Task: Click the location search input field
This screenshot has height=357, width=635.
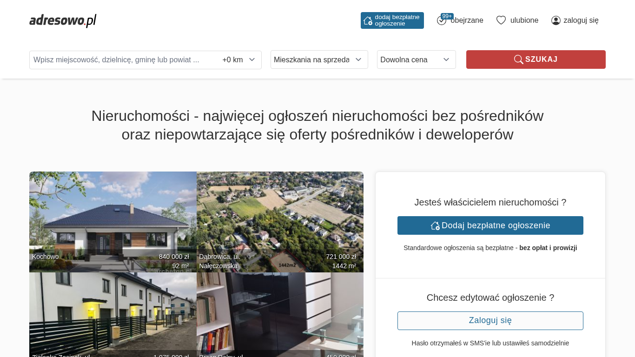Action: click(x=123, y=60)
